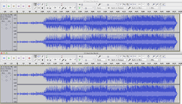Click Fit Project zoom icon in 07 window

pyautogui.click(x=164, y=5)
